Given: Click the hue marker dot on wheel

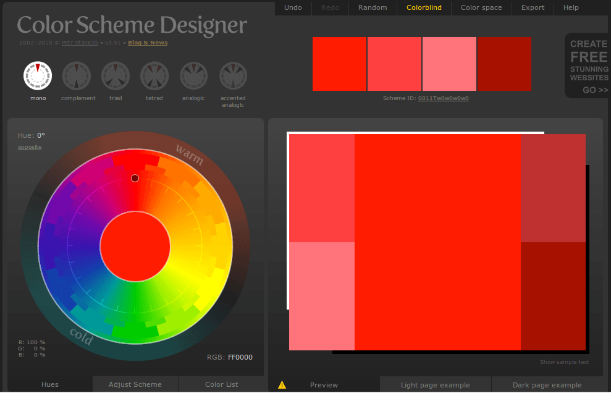Looking at the screenshot, I should click(135, 178).
